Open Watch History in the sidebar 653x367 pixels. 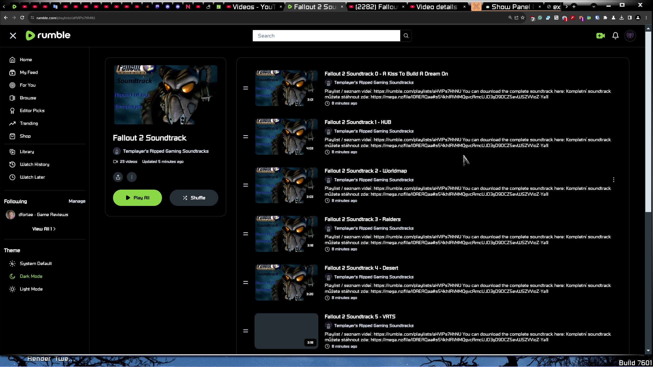click(34, 164)
